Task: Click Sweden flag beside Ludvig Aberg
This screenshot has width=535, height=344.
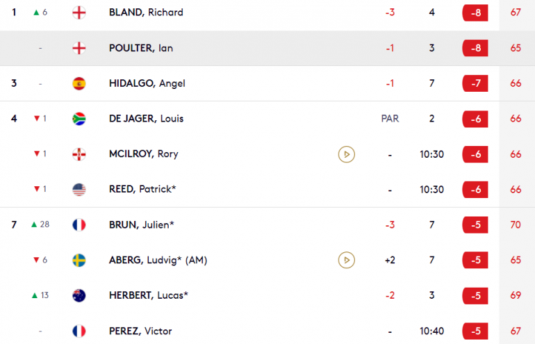Action: (79, 260)
